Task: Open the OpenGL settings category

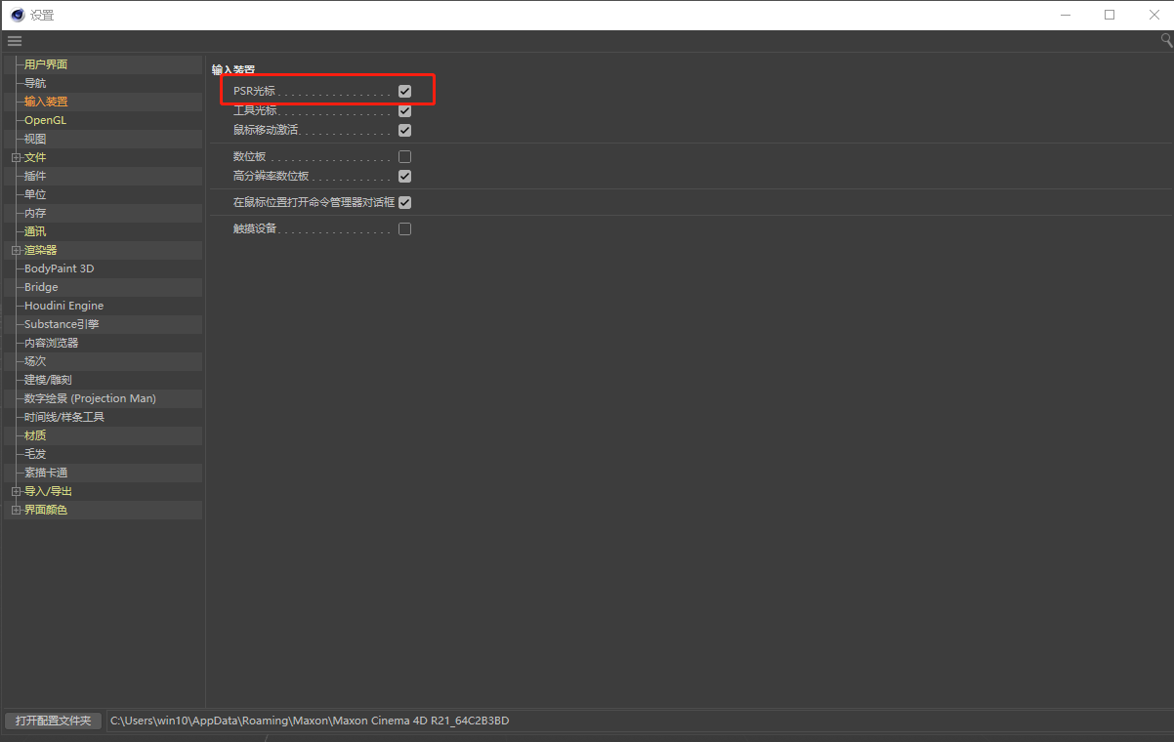Action: (45, 120)
